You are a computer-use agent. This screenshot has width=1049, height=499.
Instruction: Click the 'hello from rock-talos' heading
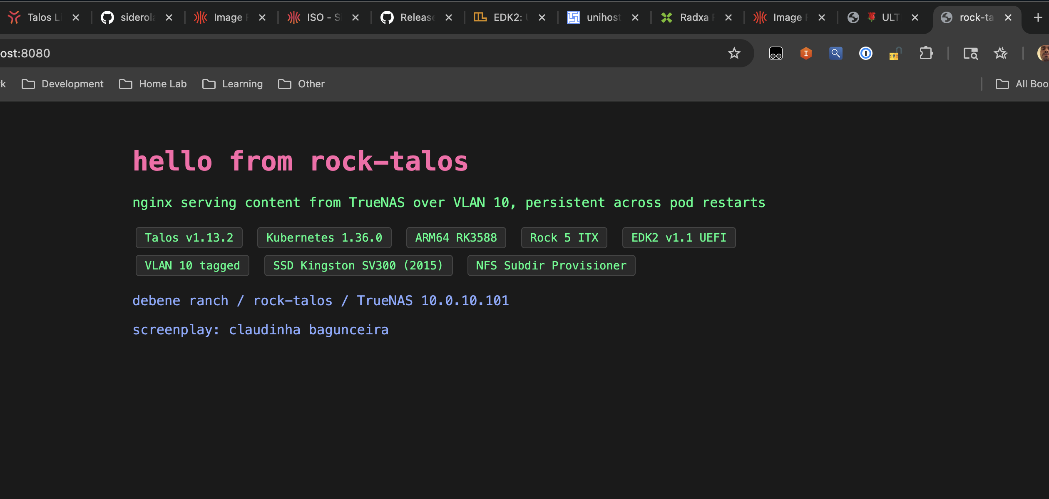tap(301, 161)
